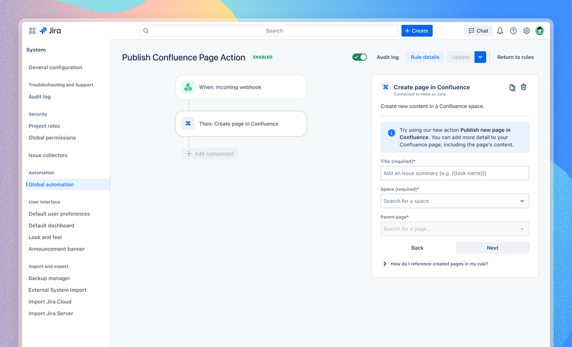
Task: Click the Title input field
Action: click(455, 173)
